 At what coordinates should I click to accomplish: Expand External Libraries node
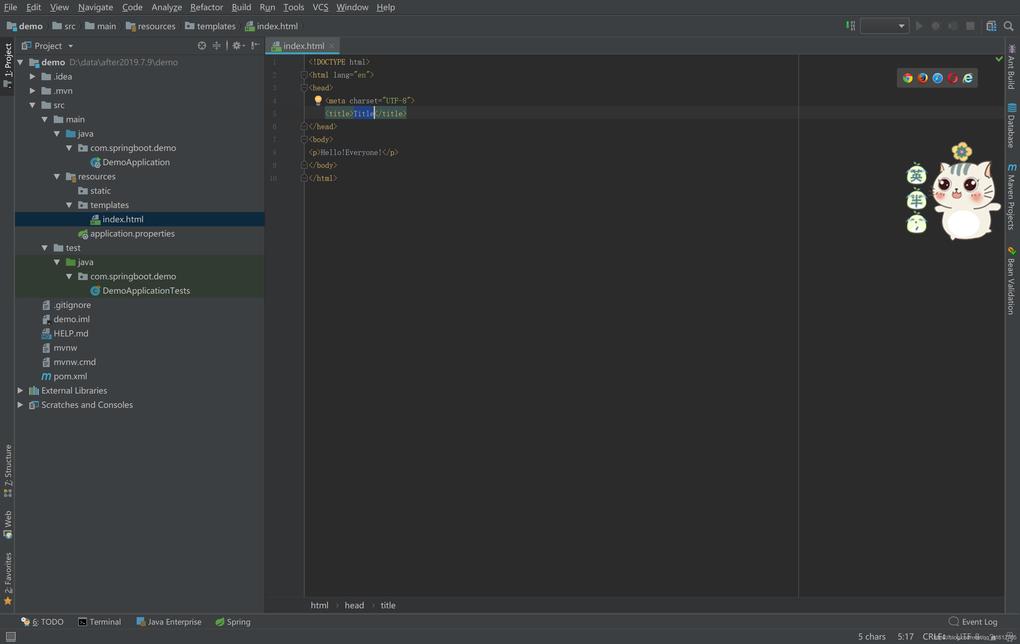click(x=20, y=390)
